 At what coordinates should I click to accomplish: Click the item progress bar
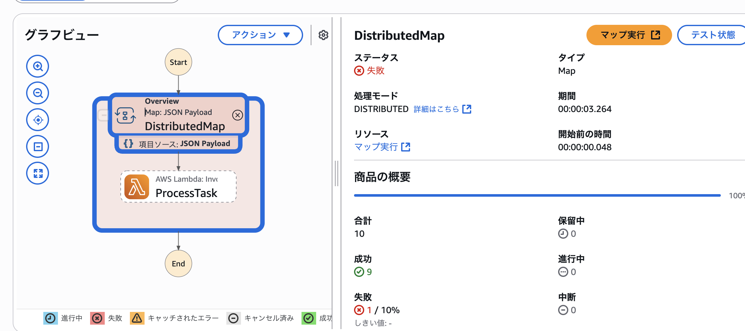pos(537,195)
